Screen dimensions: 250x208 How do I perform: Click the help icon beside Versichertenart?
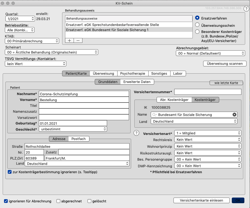tap(136, 133)
